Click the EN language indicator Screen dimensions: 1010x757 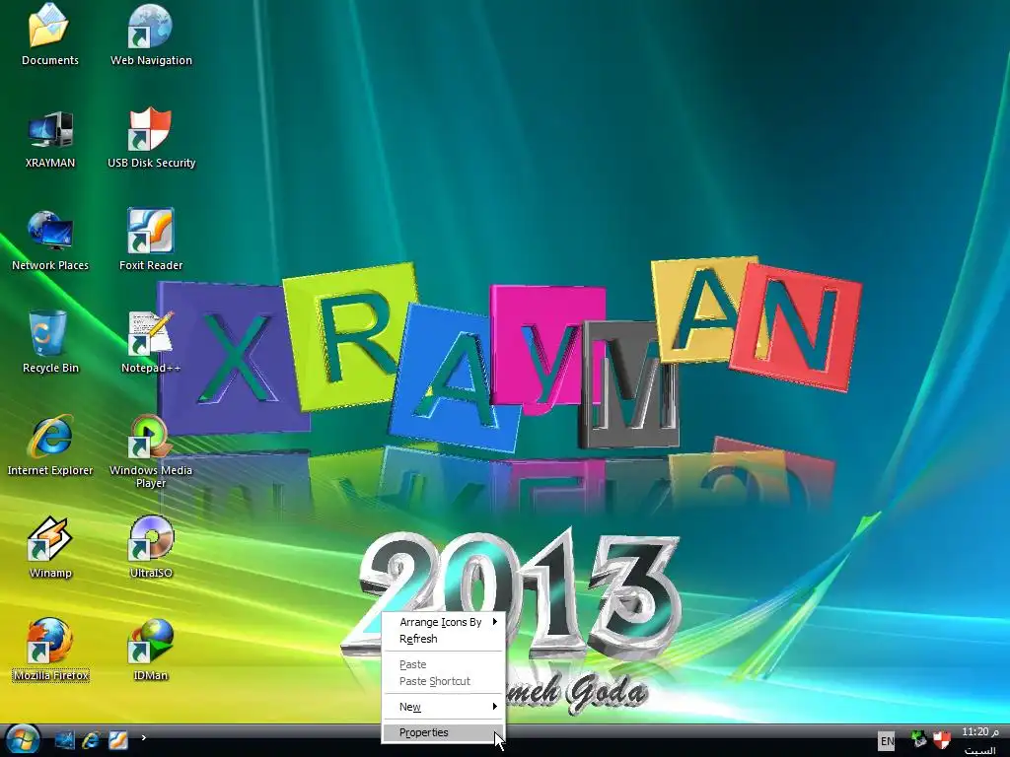[x=887, y=741]
